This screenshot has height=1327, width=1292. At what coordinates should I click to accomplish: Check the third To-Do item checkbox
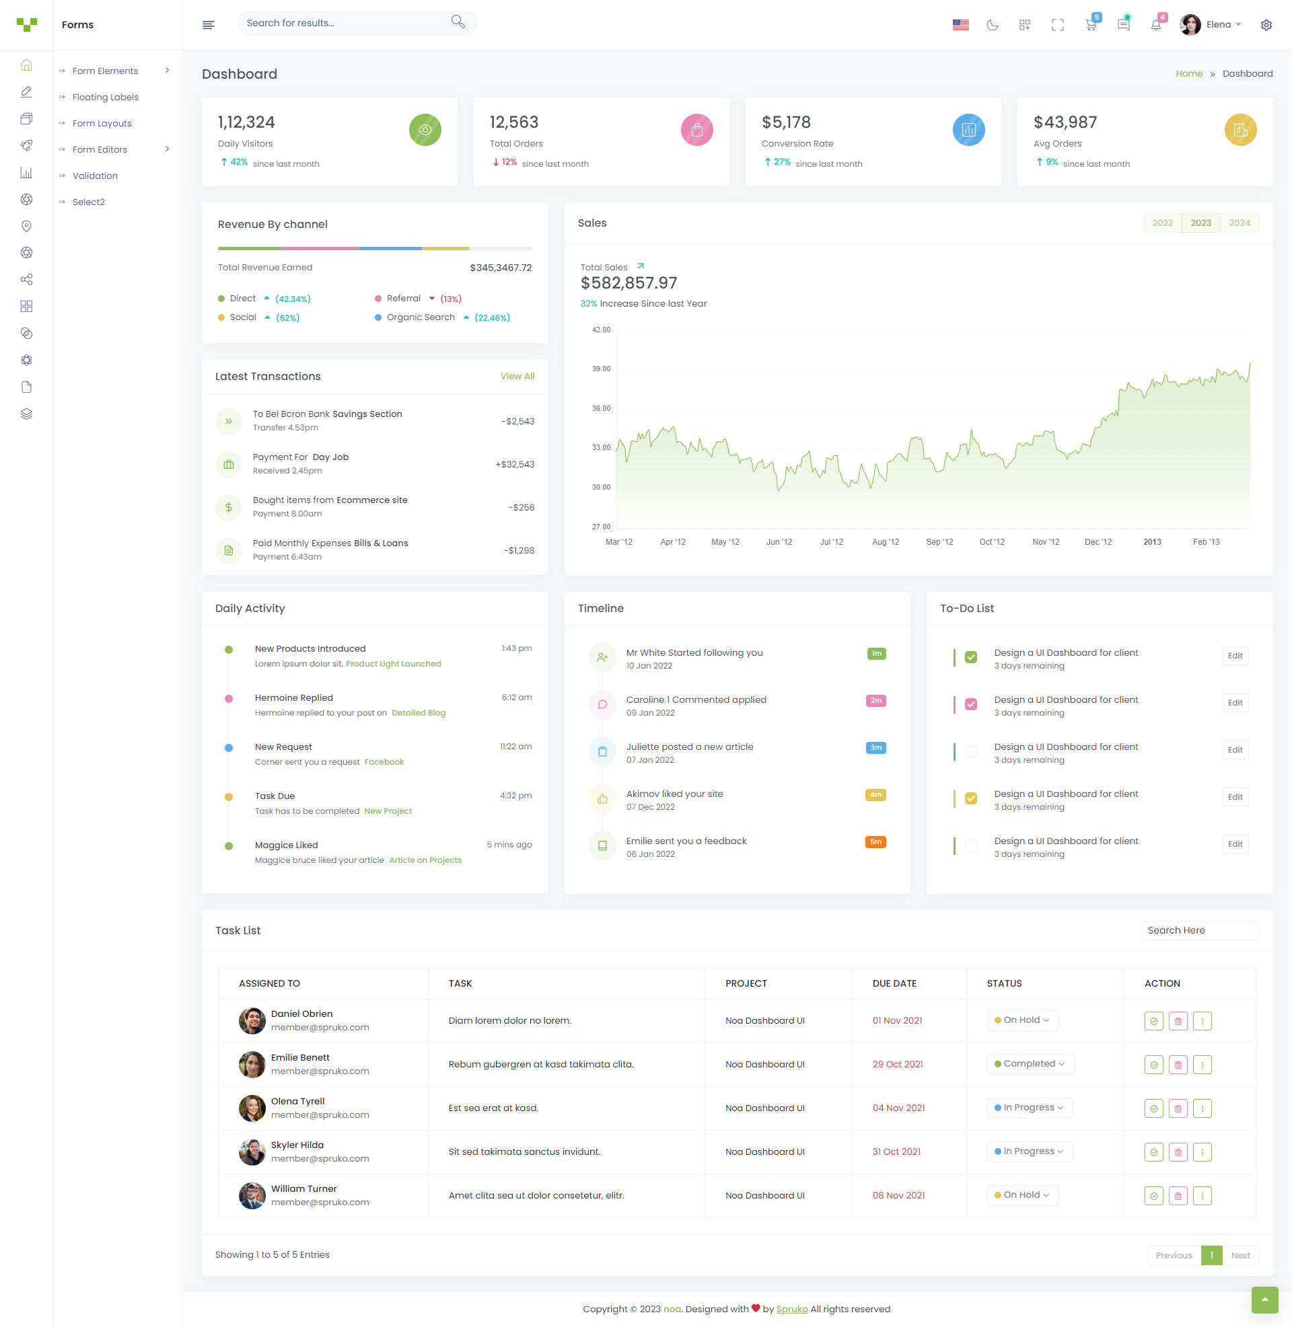(x=970, y=751)
